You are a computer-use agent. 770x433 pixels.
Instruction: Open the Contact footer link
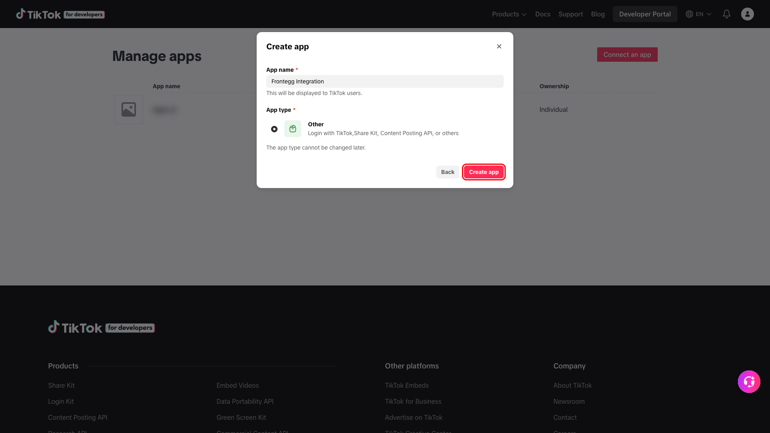[x=565, y=417]
